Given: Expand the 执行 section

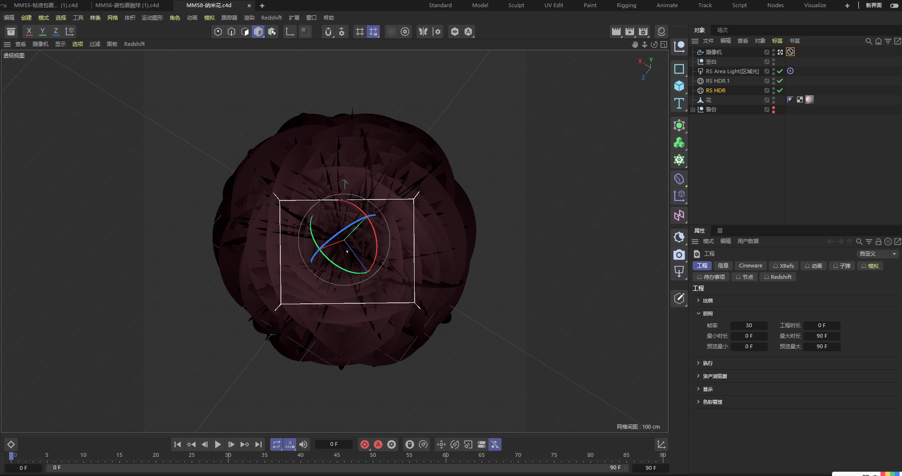Looking at the screenshot, I should click(698, 363).
